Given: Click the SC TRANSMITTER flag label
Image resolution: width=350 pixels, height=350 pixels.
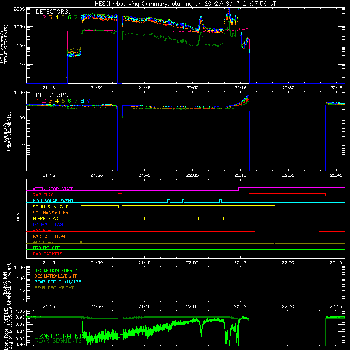Looking at the screenshot, I should click(51, 213).
